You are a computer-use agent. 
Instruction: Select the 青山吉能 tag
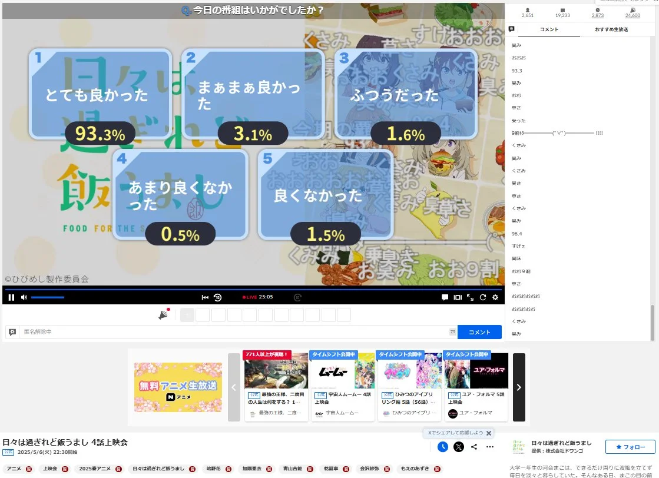293,469
